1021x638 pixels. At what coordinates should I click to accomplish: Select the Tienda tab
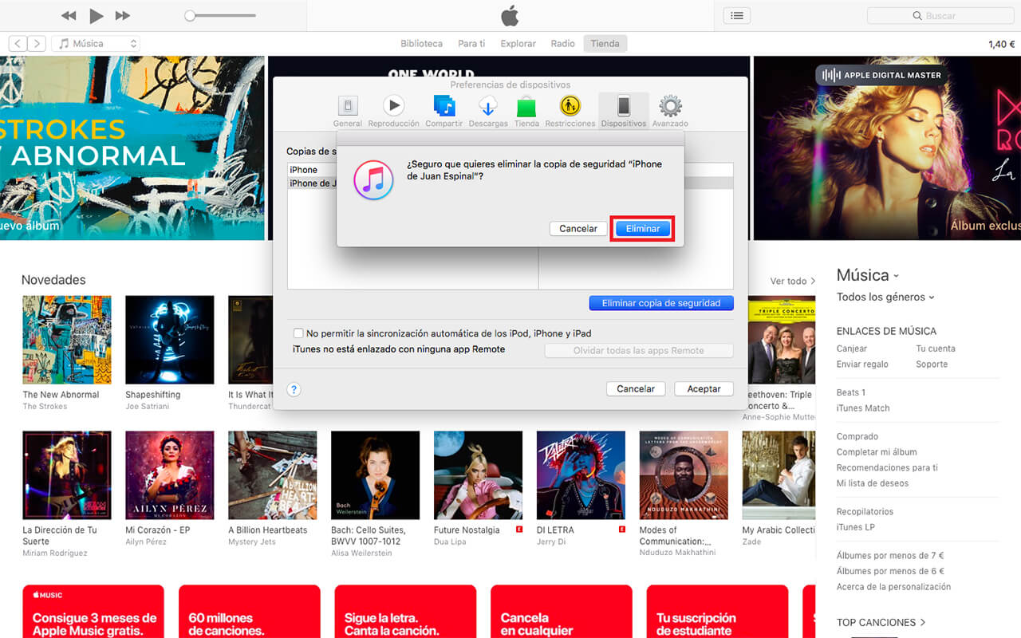[x=605, y=44]
